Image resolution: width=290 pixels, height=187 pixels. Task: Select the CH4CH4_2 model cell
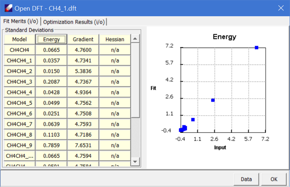(x=19, y=71)
